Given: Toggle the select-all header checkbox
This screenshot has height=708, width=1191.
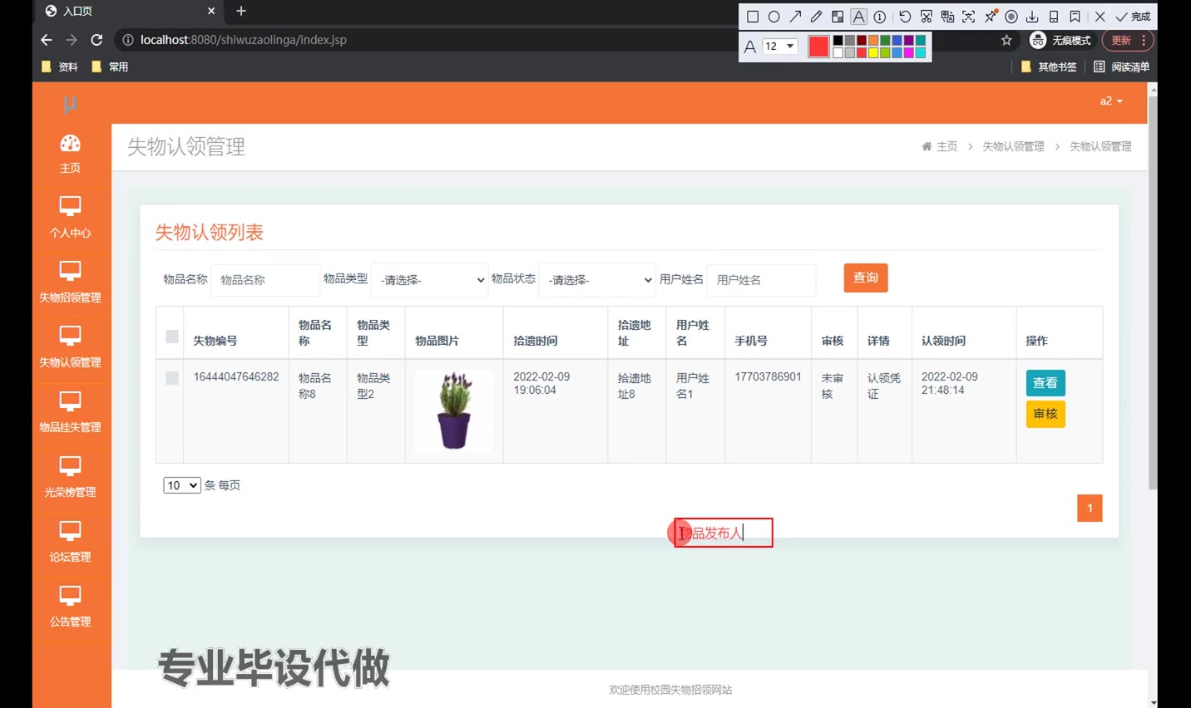Looking at the screenshot, I should tap(172, 337).
